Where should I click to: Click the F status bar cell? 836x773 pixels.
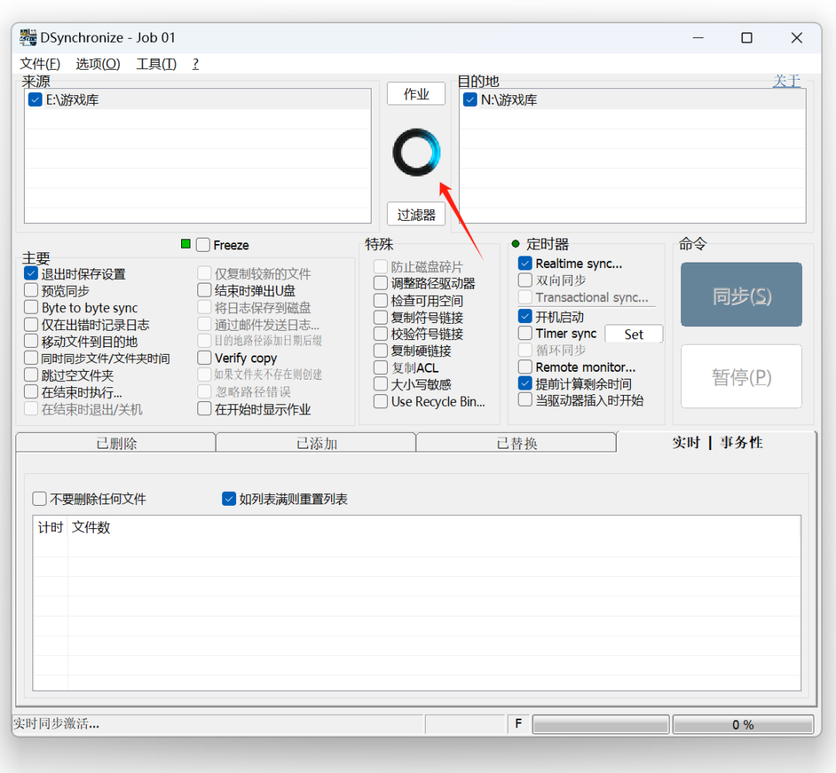pyautogui.click(x=518, y=724)
